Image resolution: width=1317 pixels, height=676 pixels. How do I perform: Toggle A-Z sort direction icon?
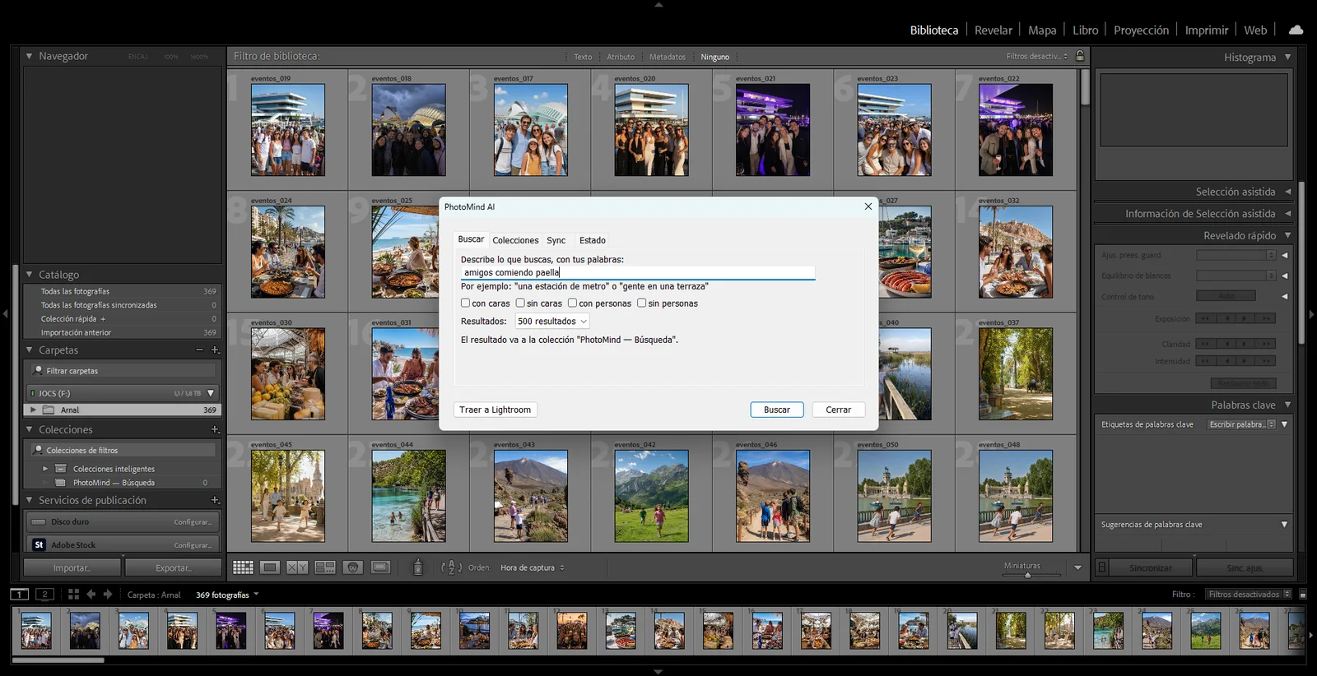(451, 567)
